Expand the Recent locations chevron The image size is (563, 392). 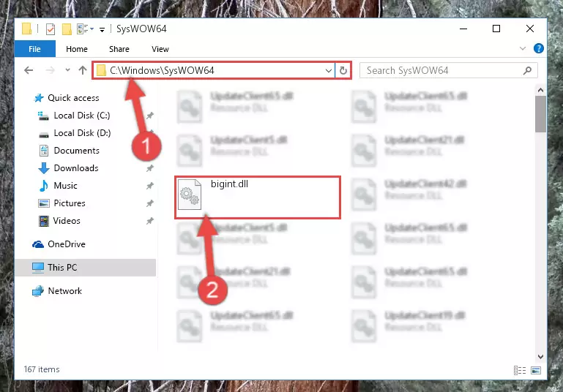tap(67, 70)
